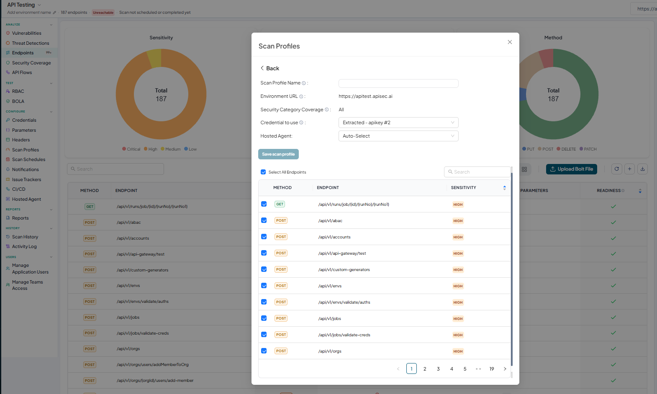657x394 pixels.
Task: Click the Environment URL info icon
Action: tap(301, 97)
